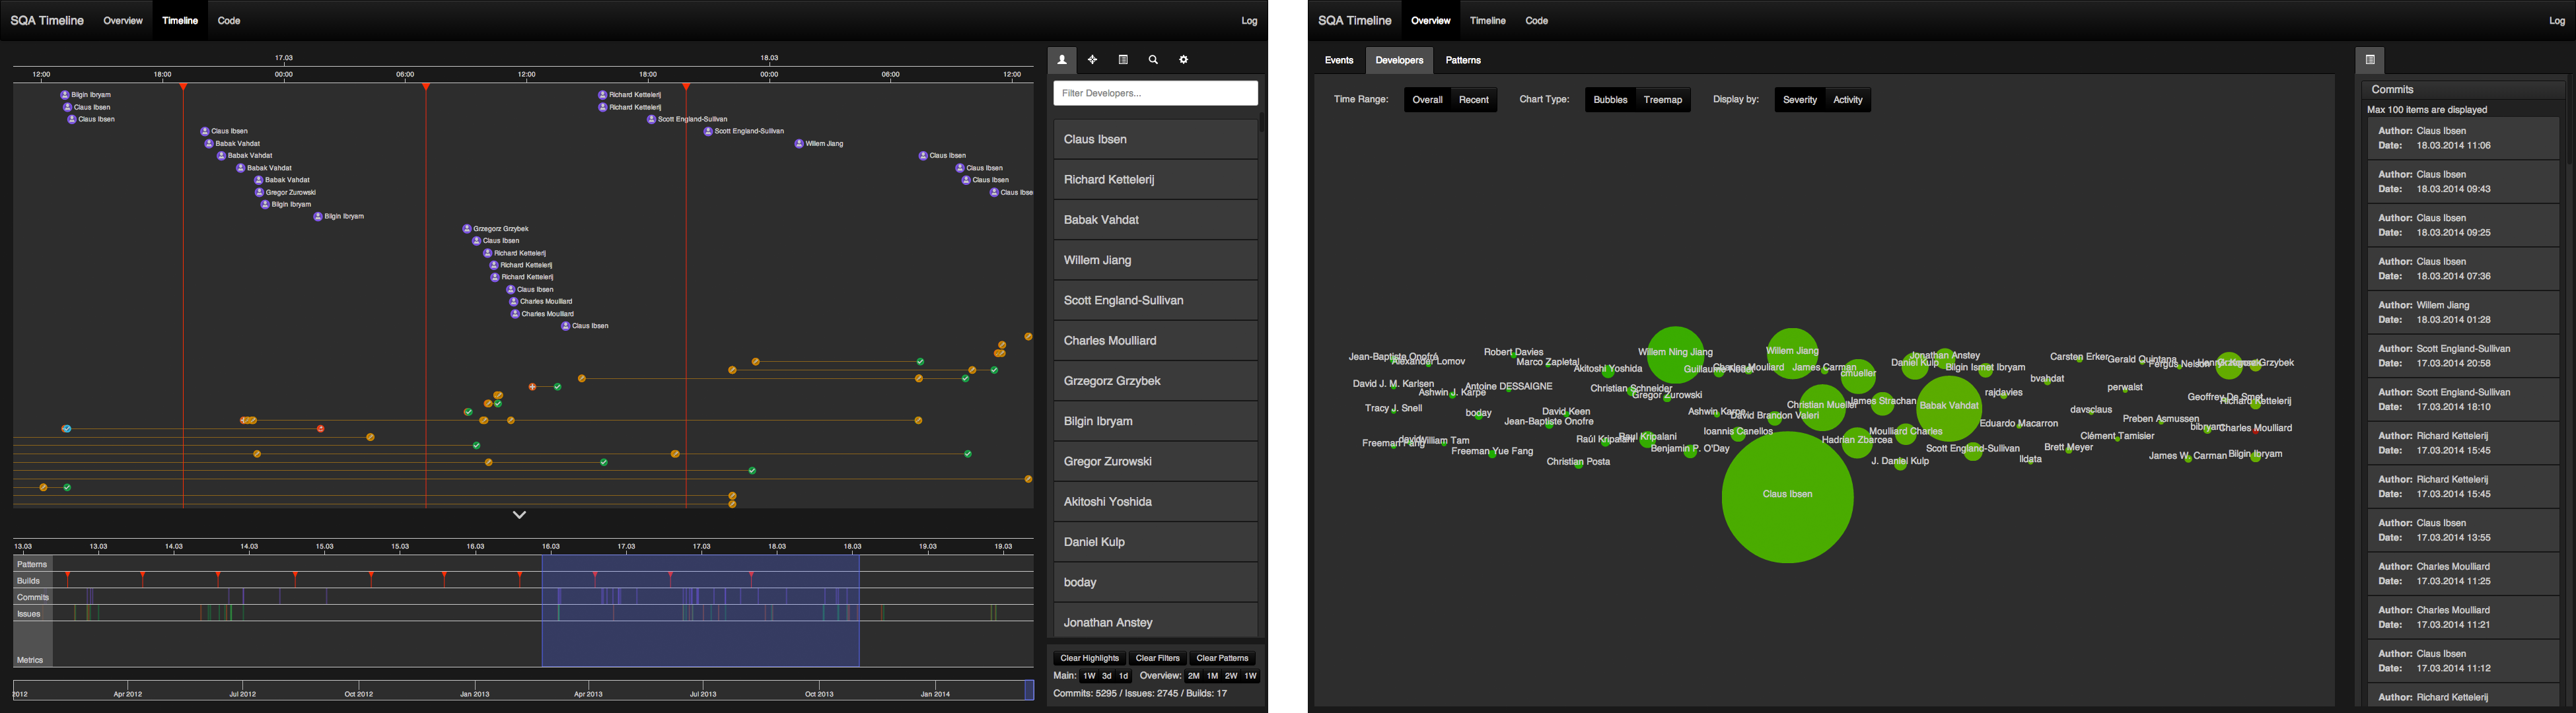This screenshot has height=713, width=2576.
Task: Click Willem Jiang's commit avatar icon on timeline
Action: coord(799,144)
